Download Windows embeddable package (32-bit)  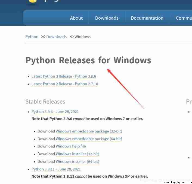[x=89, y=131]
